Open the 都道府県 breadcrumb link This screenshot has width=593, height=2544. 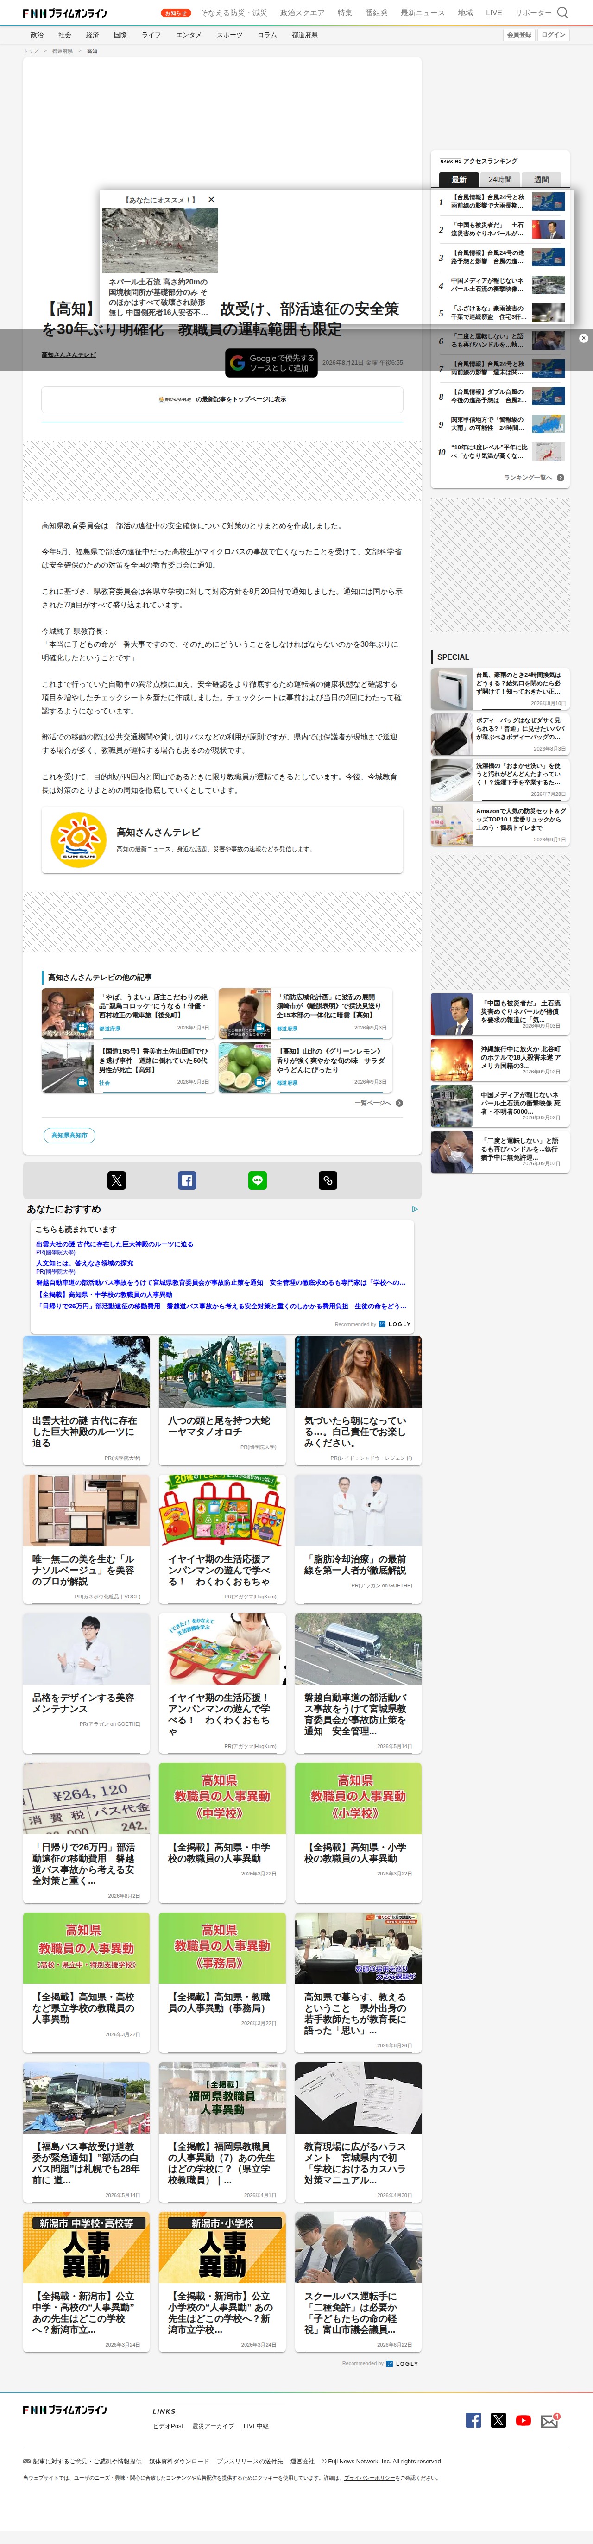click(62, 51)
